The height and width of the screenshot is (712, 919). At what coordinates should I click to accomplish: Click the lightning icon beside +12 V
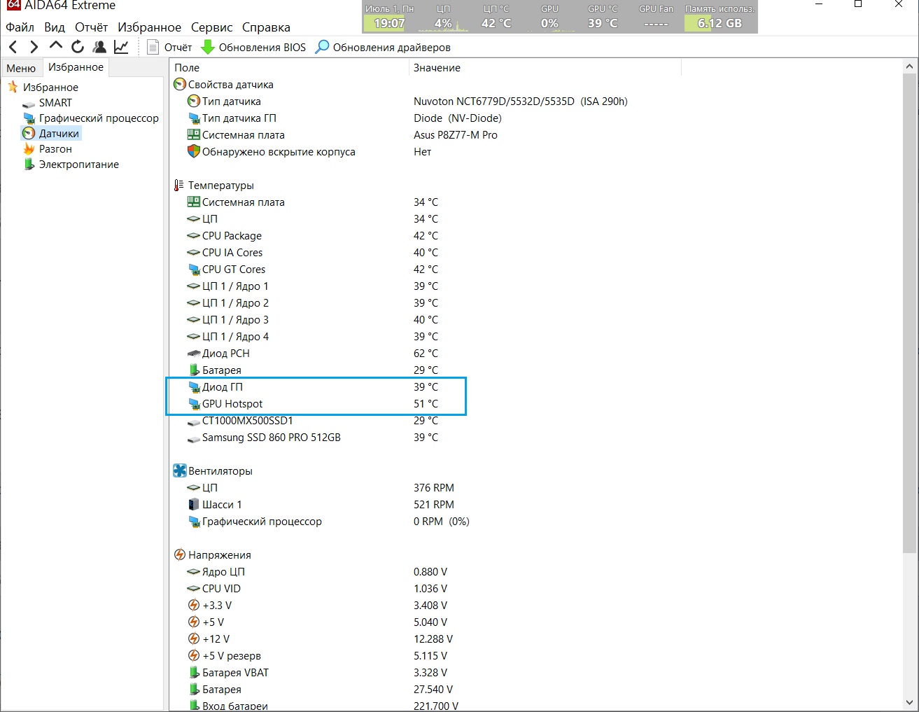click(194, 639)
